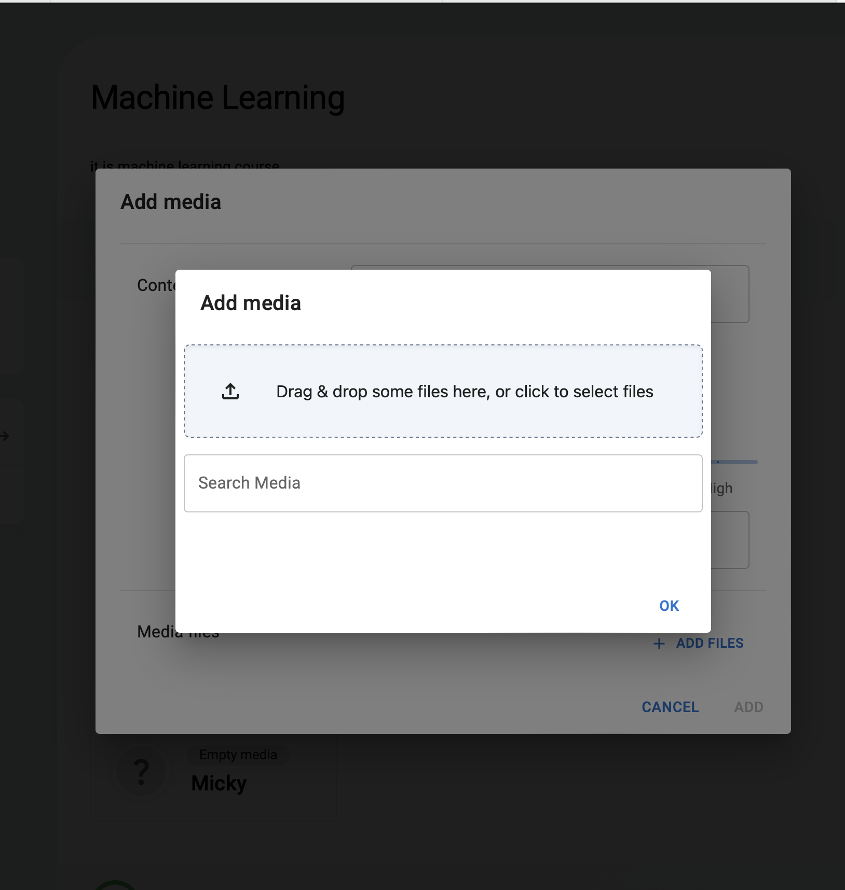The height and width of the screenshot is (890, 845).
Task: Click the upload arrow icon in drop zone
Action: pyautogui.click(x=230, y=392)
